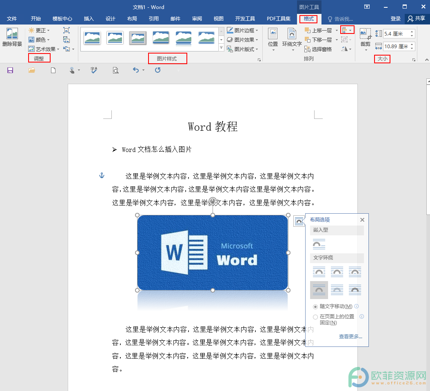
Task: Select the third picture style thumbnail
Action: (x=138, y=38)
